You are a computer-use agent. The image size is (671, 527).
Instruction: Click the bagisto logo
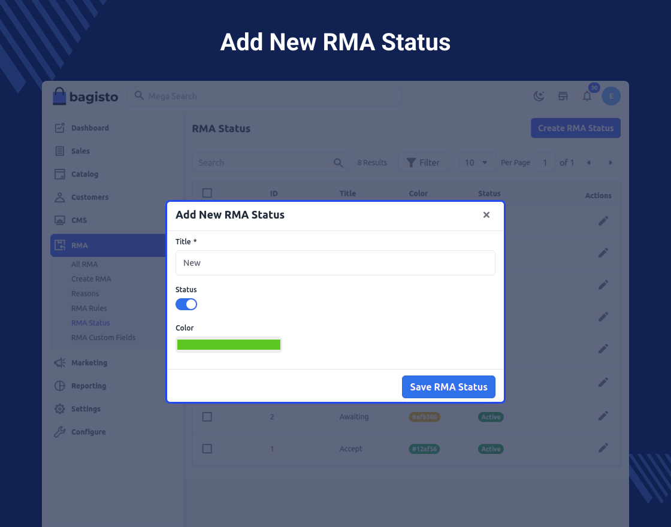tap(85, 96)
